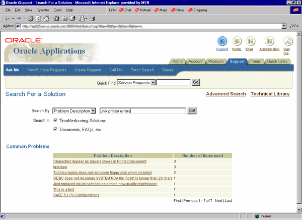This screenshot has width=302, height=220.
Task: Open the Search pane icon
Action: pyautogui.click(x=56, y=19)
